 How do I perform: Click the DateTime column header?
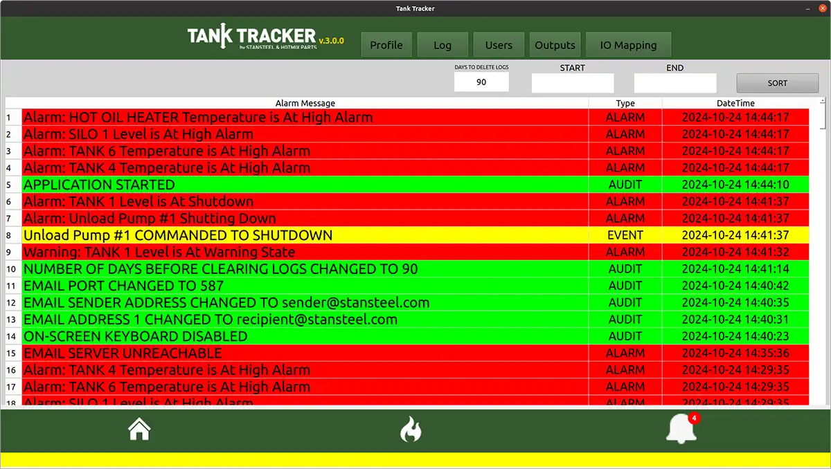pyautogui.click(x=735, y=103)
